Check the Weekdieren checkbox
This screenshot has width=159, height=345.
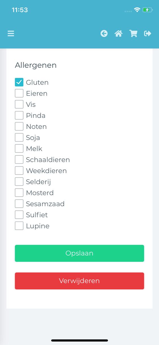point(19,171)
